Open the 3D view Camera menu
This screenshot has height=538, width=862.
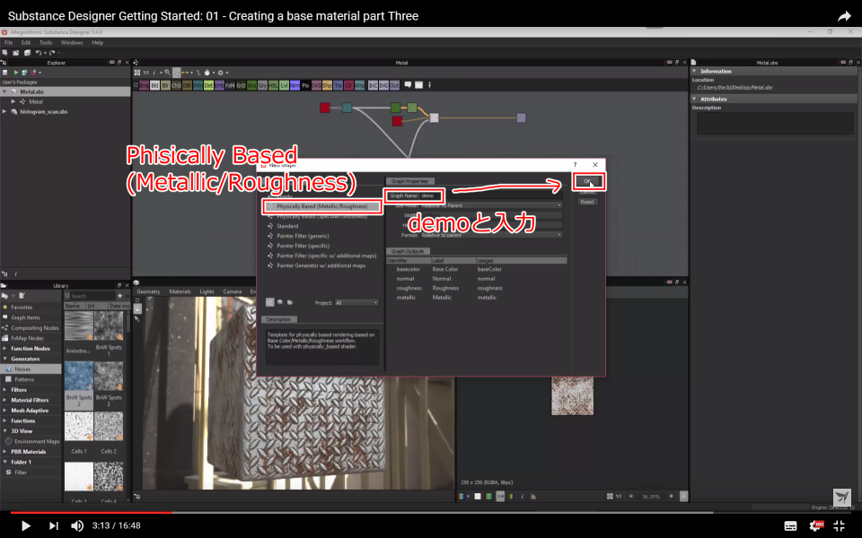(232, 291)
